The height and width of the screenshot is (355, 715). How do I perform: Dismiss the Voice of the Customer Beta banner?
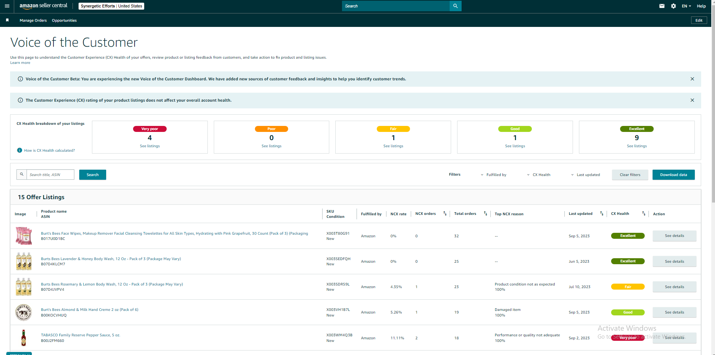692,79
